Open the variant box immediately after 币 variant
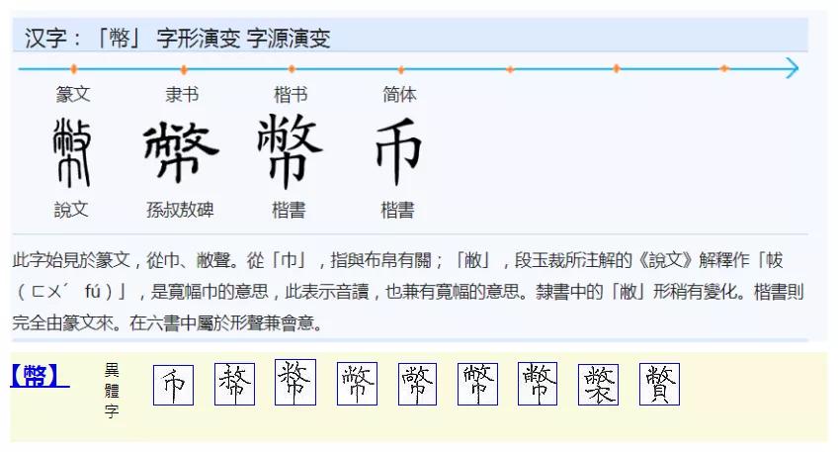 click(234, 384)
